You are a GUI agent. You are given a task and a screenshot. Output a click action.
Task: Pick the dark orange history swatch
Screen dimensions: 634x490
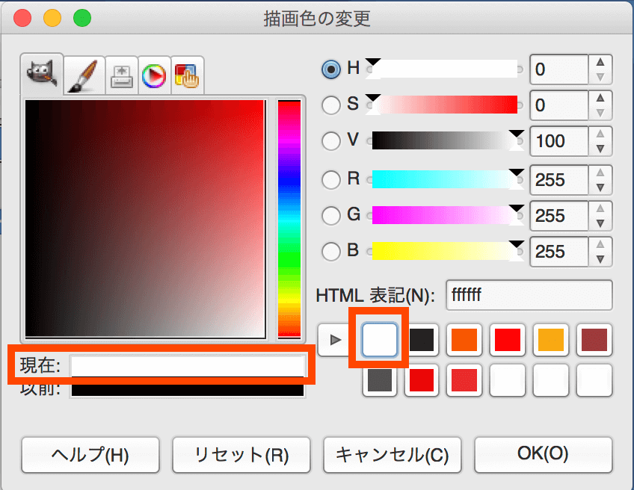(x=464, y=340)
